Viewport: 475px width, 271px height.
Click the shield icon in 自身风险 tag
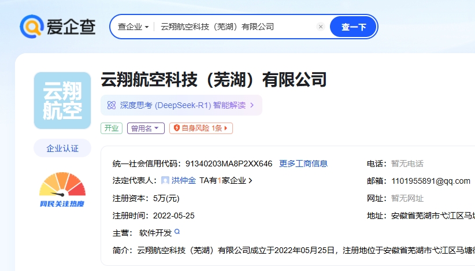click(x=177, y=128)
